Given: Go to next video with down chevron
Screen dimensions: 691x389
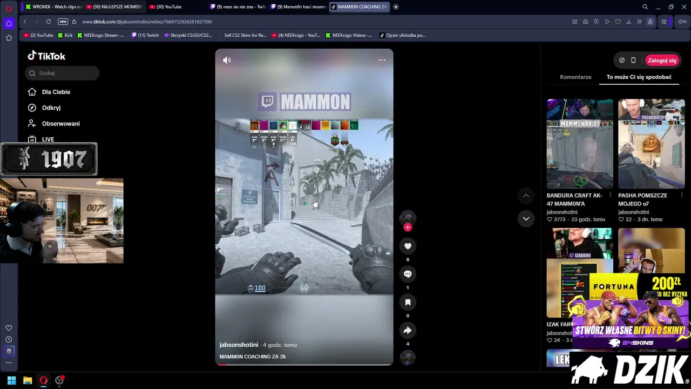Looking at the screenshot, I should tap(526, 218).
